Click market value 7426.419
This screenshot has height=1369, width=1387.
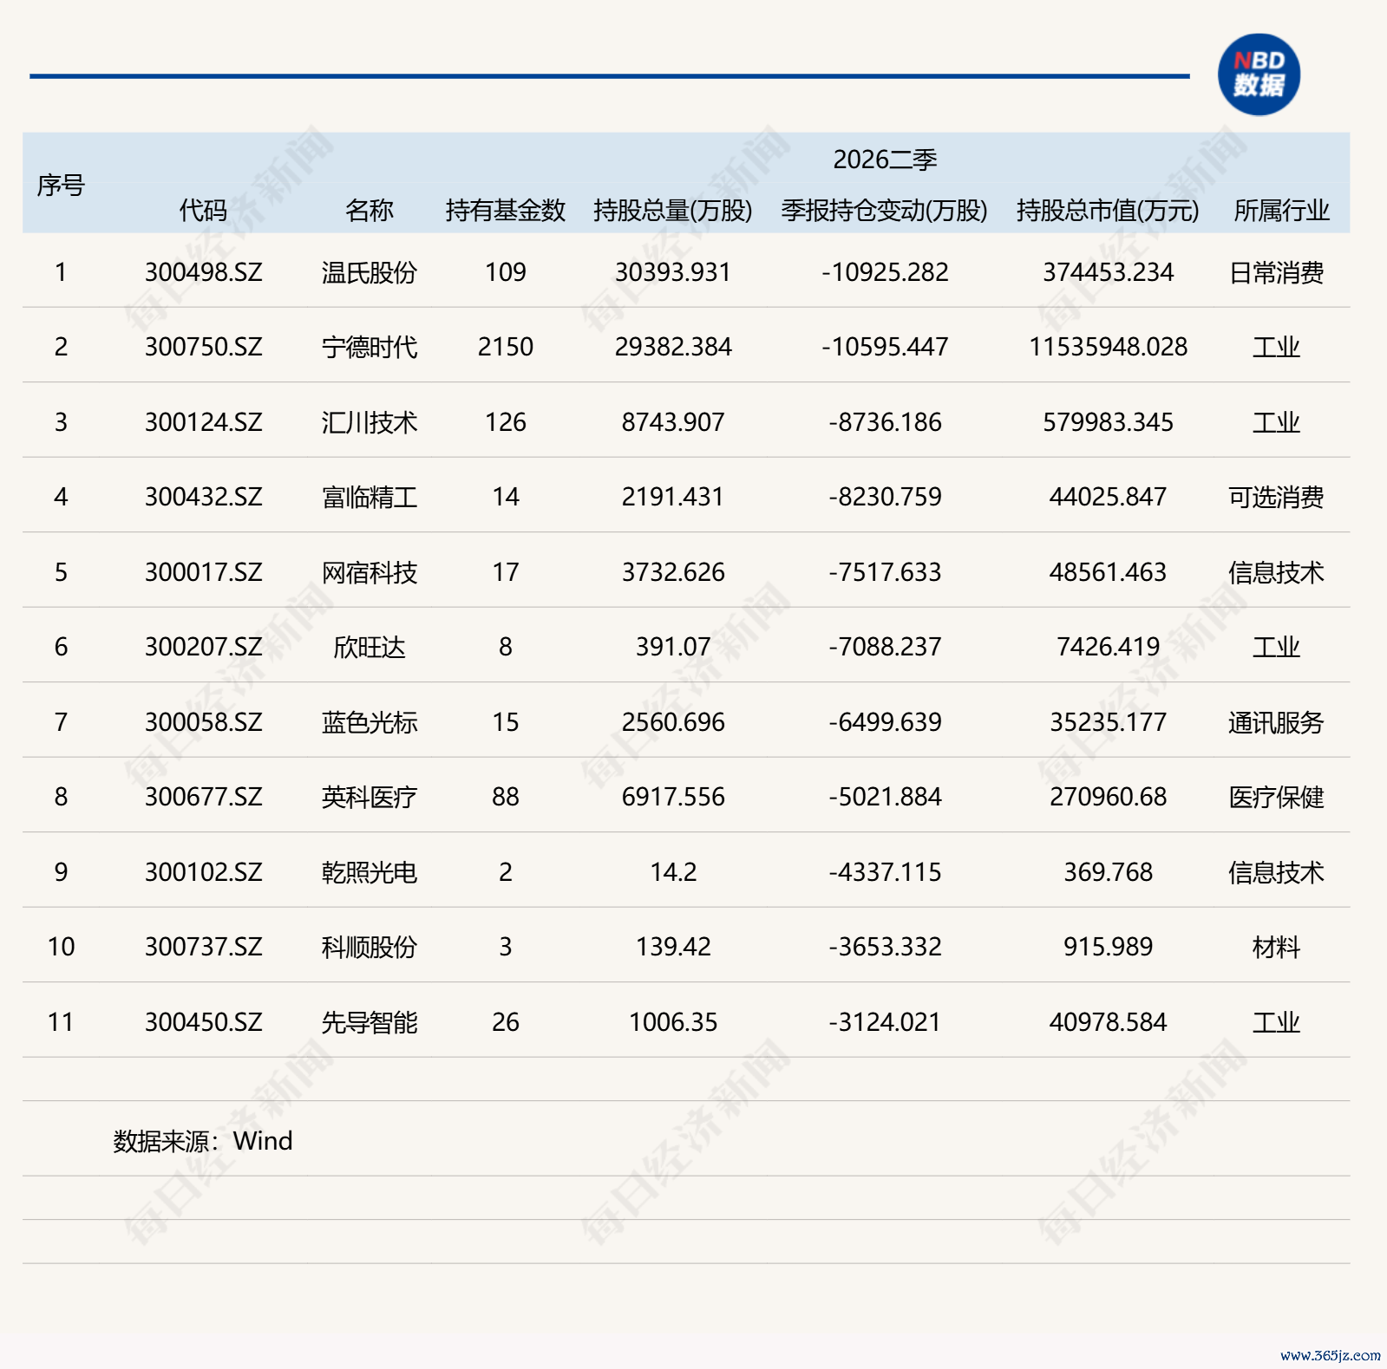pyautogui.click(x=1108, y=647)
